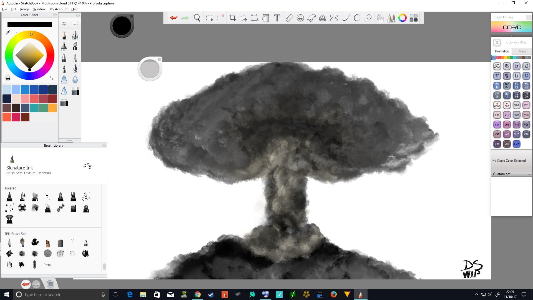Open the Image menu
The width and height of the screenshot is (533, 300).
25,9
